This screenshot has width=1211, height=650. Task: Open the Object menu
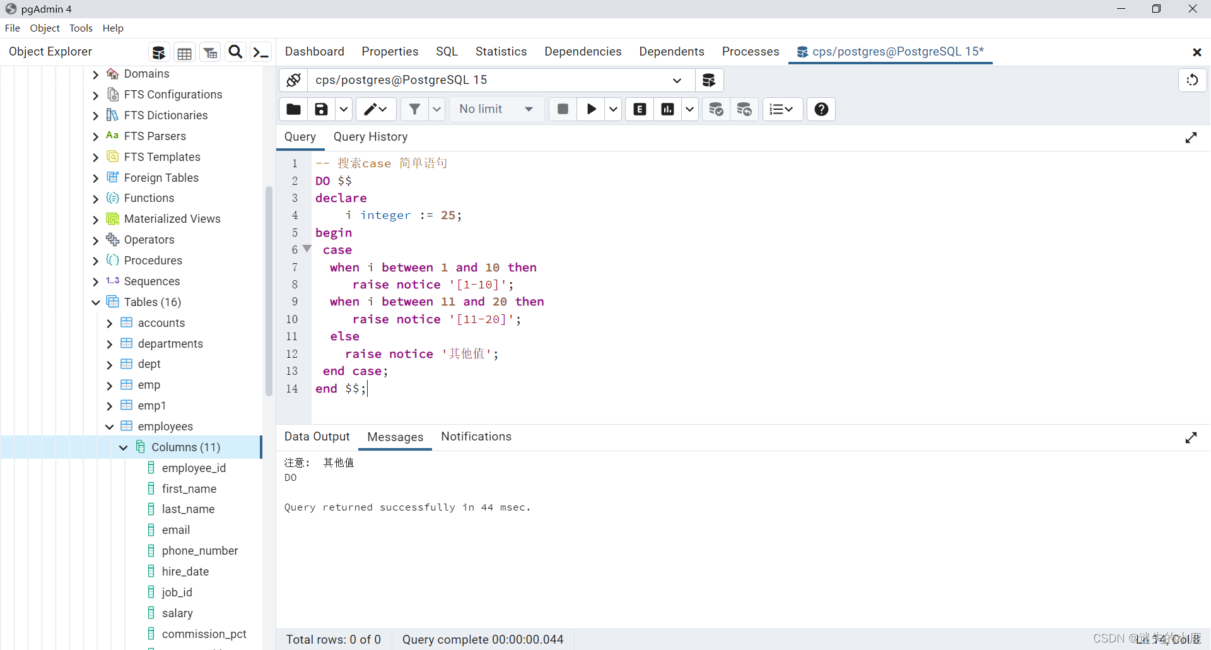(x=45, y=28)
